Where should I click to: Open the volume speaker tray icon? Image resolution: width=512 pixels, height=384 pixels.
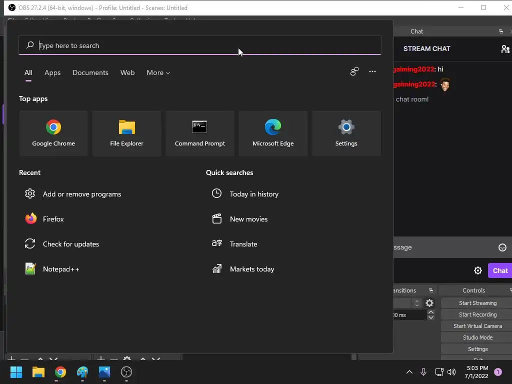pyautogui.click(x=451, y=372)
